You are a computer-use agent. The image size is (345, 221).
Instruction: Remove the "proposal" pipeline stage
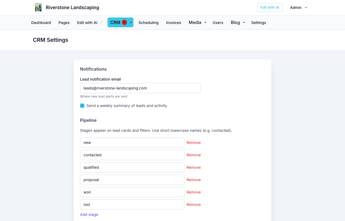click(194, 180)
